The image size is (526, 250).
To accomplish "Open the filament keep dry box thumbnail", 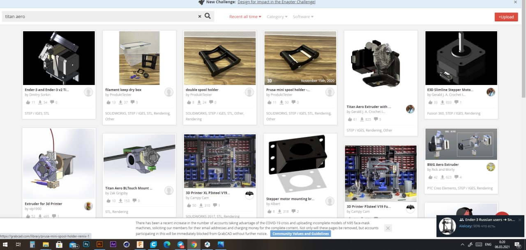I will click(139, 58).
